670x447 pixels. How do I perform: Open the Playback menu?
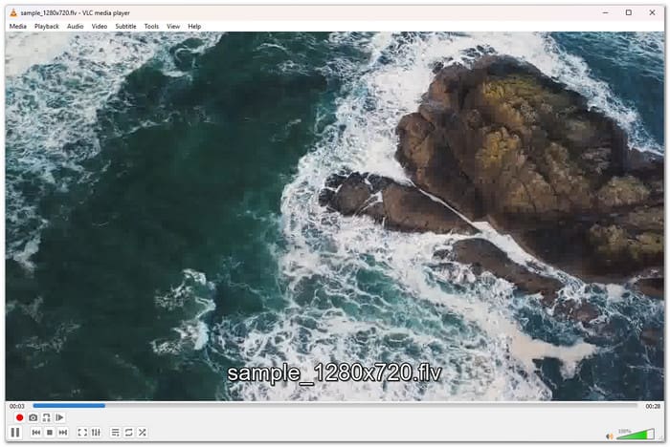click(x=47, y=26)
